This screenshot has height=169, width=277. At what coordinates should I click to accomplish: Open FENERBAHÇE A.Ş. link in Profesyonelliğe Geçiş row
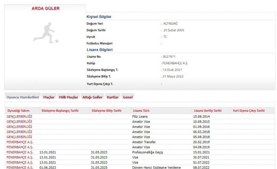click(20, 152)
